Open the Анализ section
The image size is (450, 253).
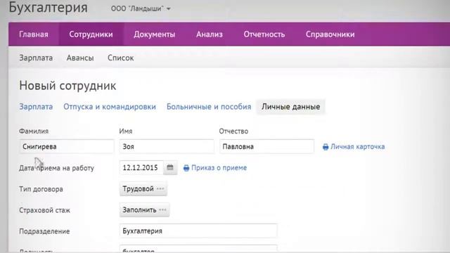click(210, 34)
